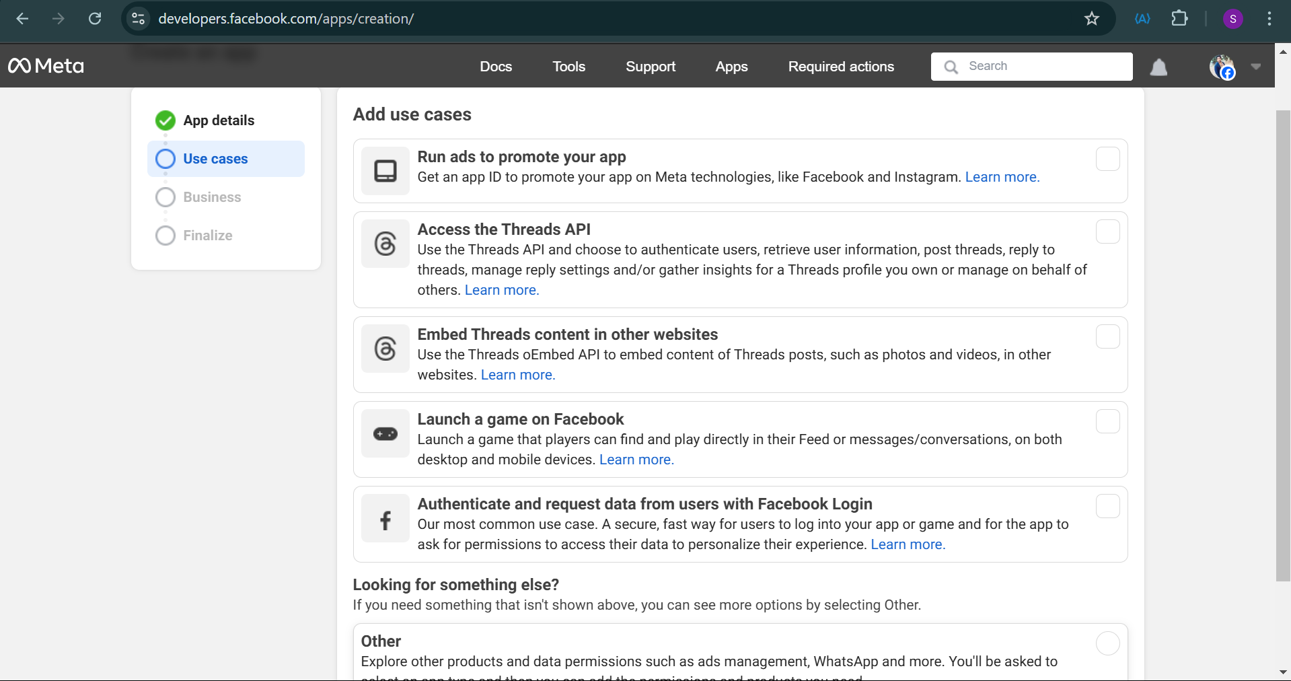Expand the account dropdown arrow
This screenshot has width=1291, height=681.
[1255, 67]
